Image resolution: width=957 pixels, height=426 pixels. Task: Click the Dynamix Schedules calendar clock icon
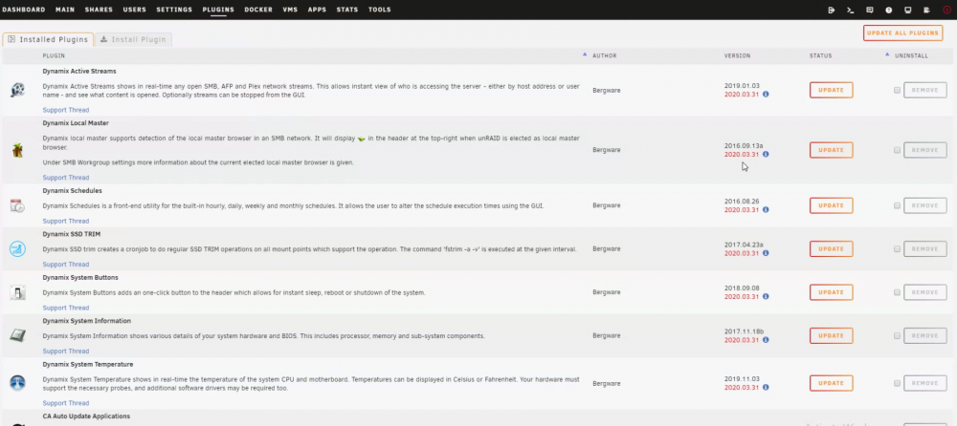pyautogui.click(x=17, y=205)
